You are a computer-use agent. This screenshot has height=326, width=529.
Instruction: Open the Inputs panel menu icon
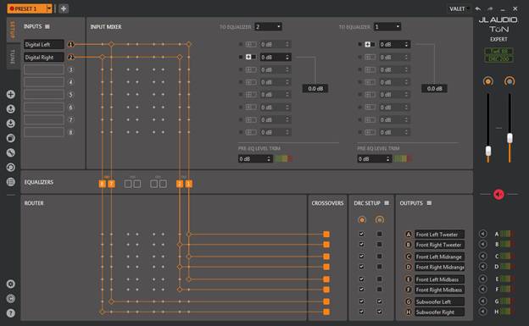[47, 26]
